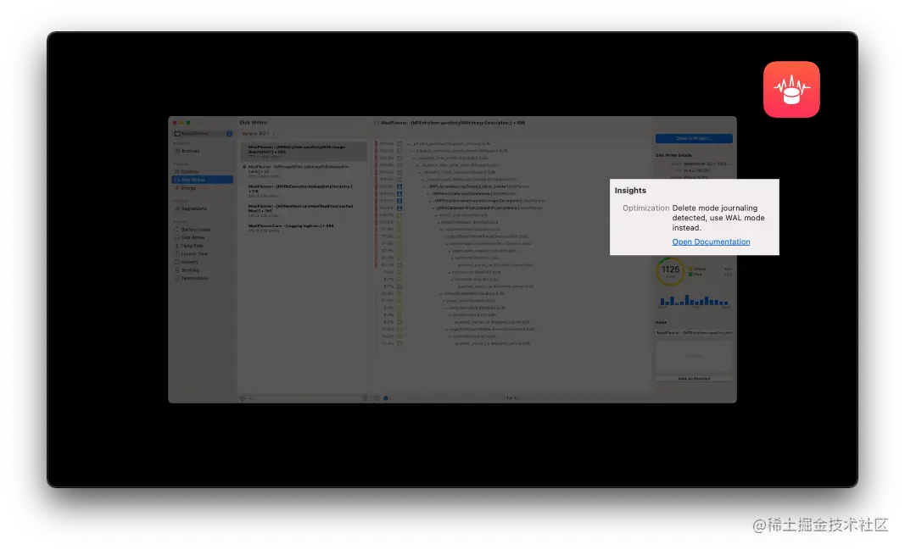Open Launch Time metric
905x550 pixels.
pos(194,253)
